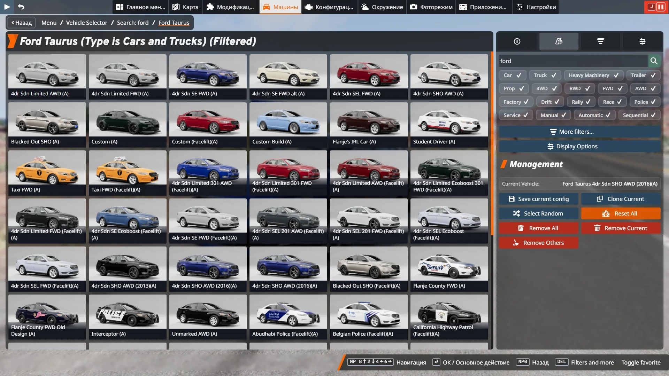The height and width of the screenshot is (376, 669).
Task: Click the Select Random shuffle icon
Action: (x=516, y=213)
